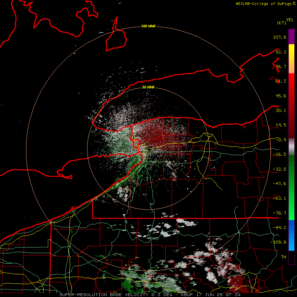
Task: Click the -78.7 legend value
Action: (x=280, y=213)
